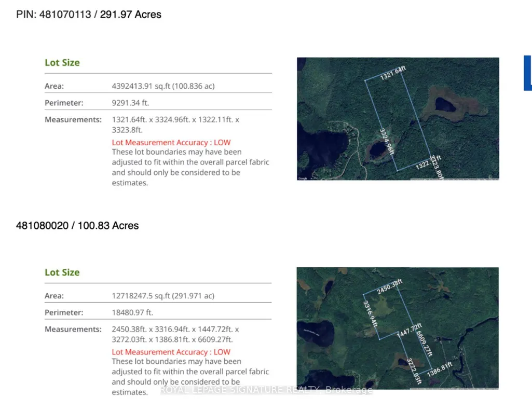The image size is (532, 411).
Task: Click the 1321.64ft label on the top map
Action: [392, 73]
